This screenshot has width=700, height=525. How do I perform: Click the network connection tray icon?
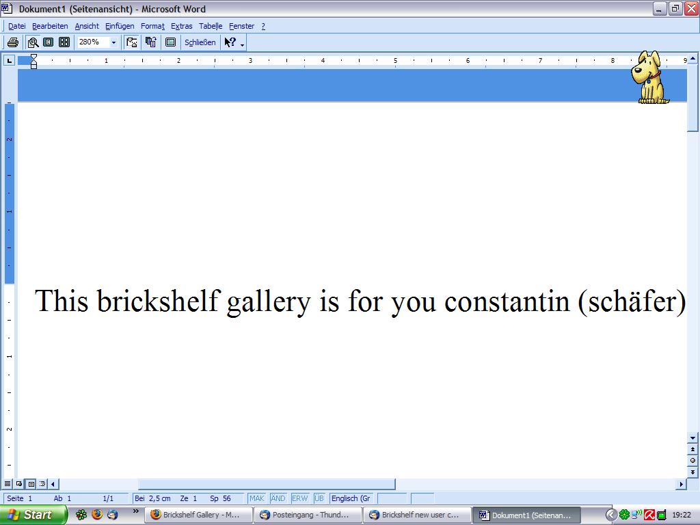click(636, 515)
